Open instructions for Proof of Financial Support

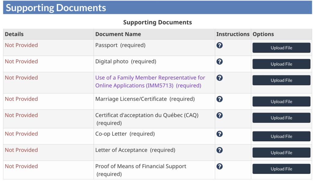point(219,166)
